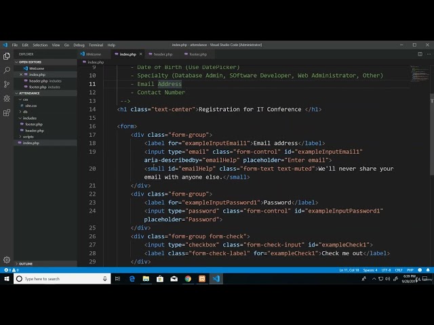Viewport: 434px width, 325px height.
Task: Open the Explorer view in activity bar
Action: coord(7,56)
